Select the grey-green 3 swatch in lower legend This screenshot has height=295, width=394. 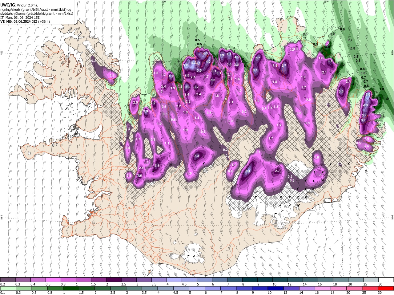tap(134, 289)
